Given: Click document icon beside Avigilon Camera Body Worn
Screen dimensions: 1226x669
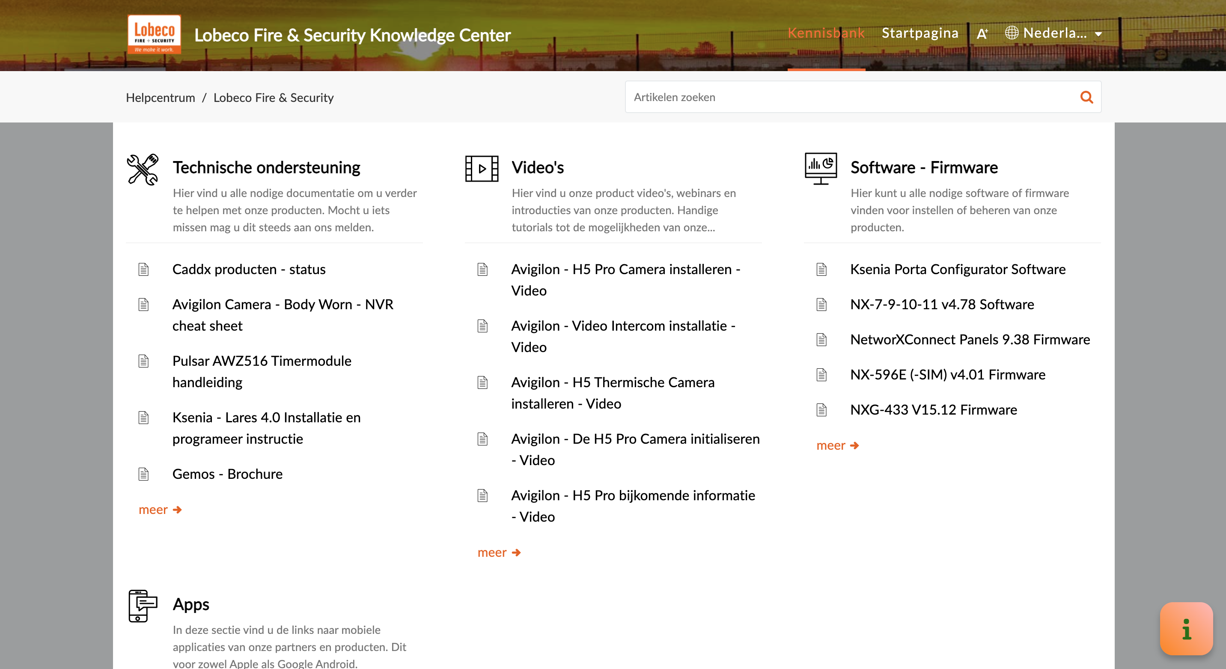Looking at the screenshot, I should (x=143, y=305).
